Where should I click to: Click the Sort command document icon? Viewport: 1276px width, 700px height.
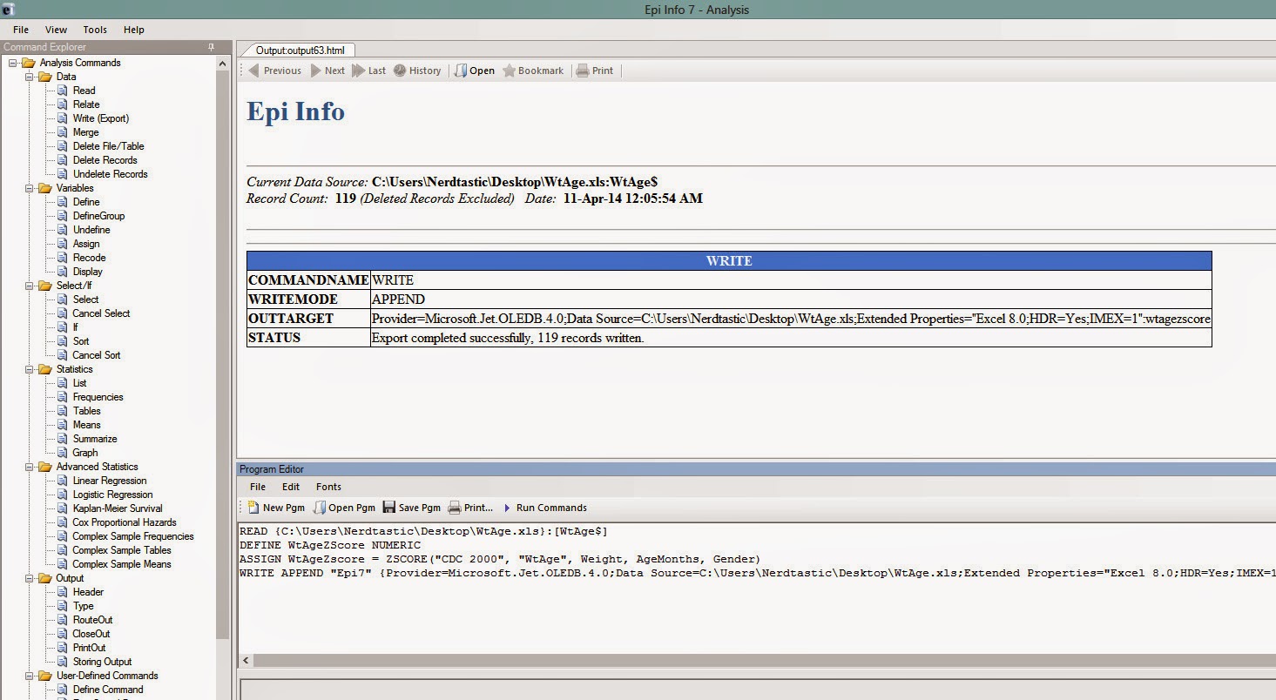[63, 341]
